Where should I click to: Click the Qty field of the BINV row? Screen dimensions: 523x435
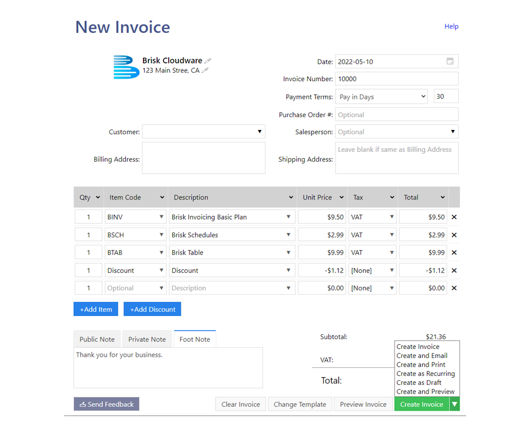89,217
